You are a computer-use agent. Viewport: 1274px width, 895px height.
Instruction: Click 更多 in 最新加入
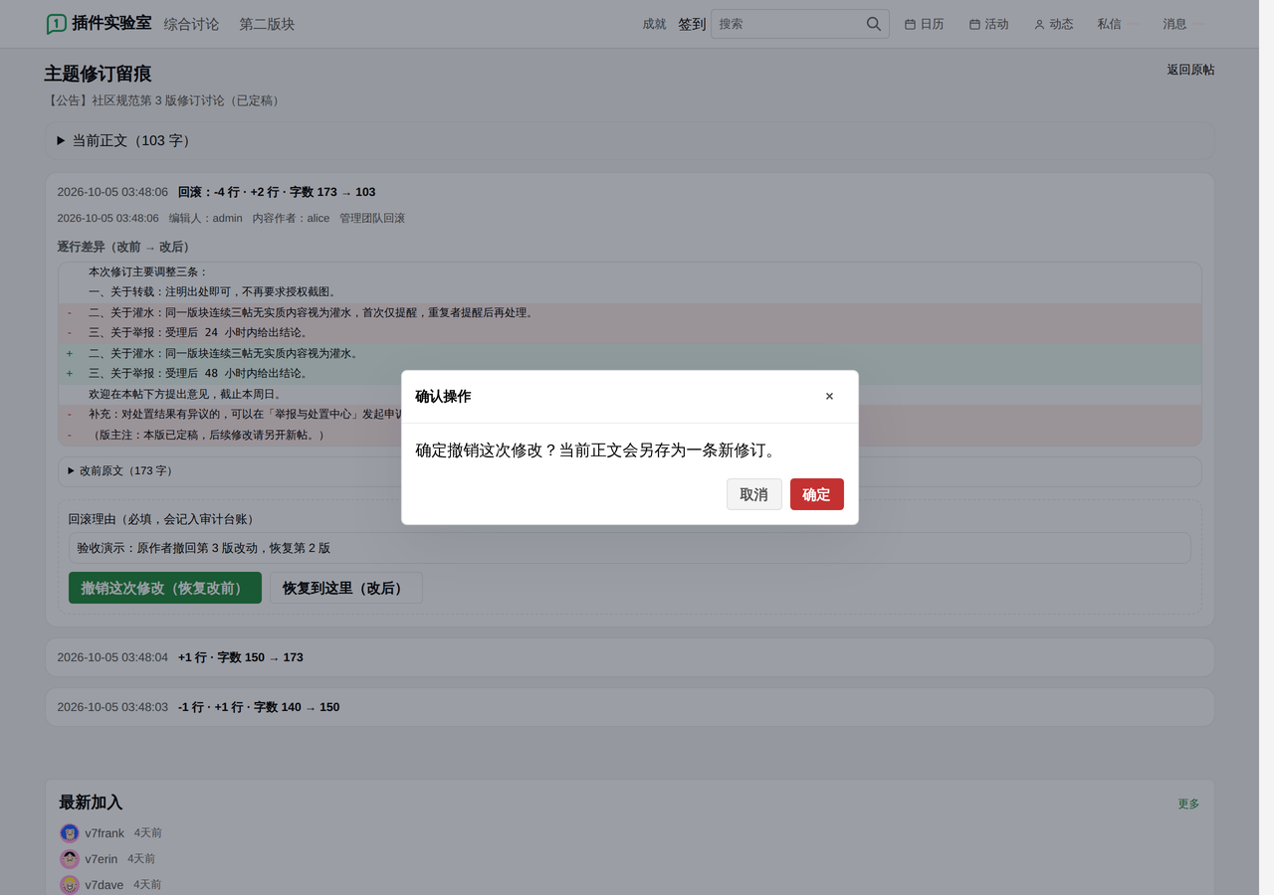click(x=1188, y=804)
